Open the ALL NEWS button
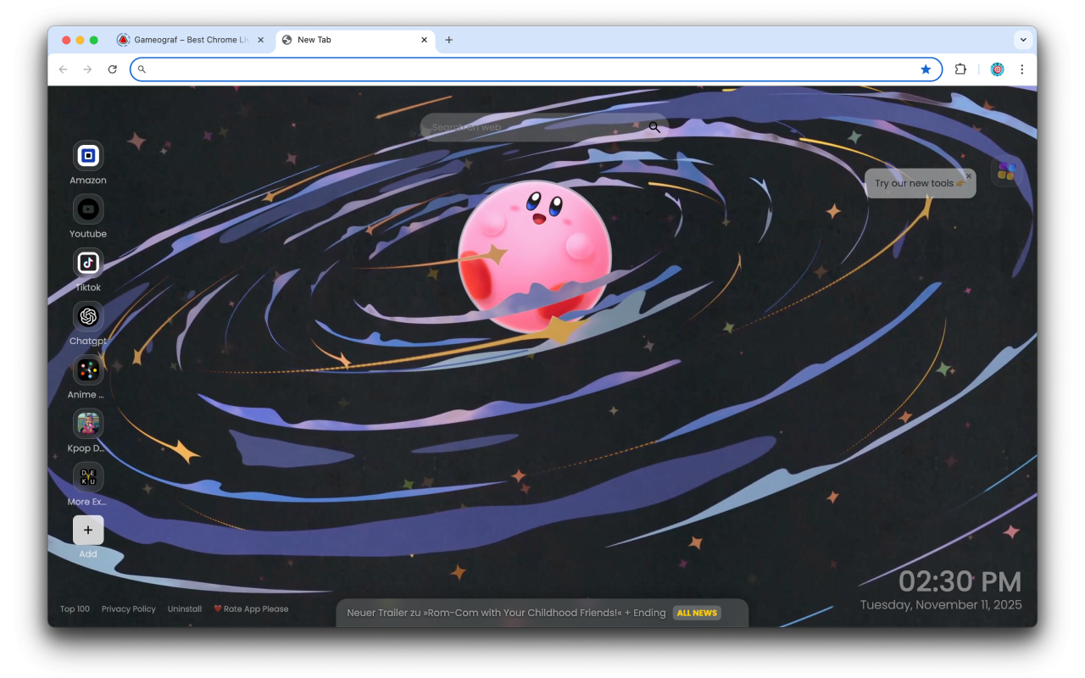This screenshot has width=1085, height=678. point(697,613)
